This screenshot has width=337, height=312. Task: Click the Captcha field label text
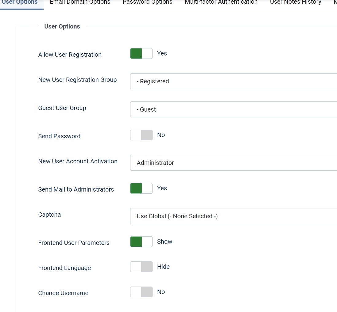(x=49, y=215)
